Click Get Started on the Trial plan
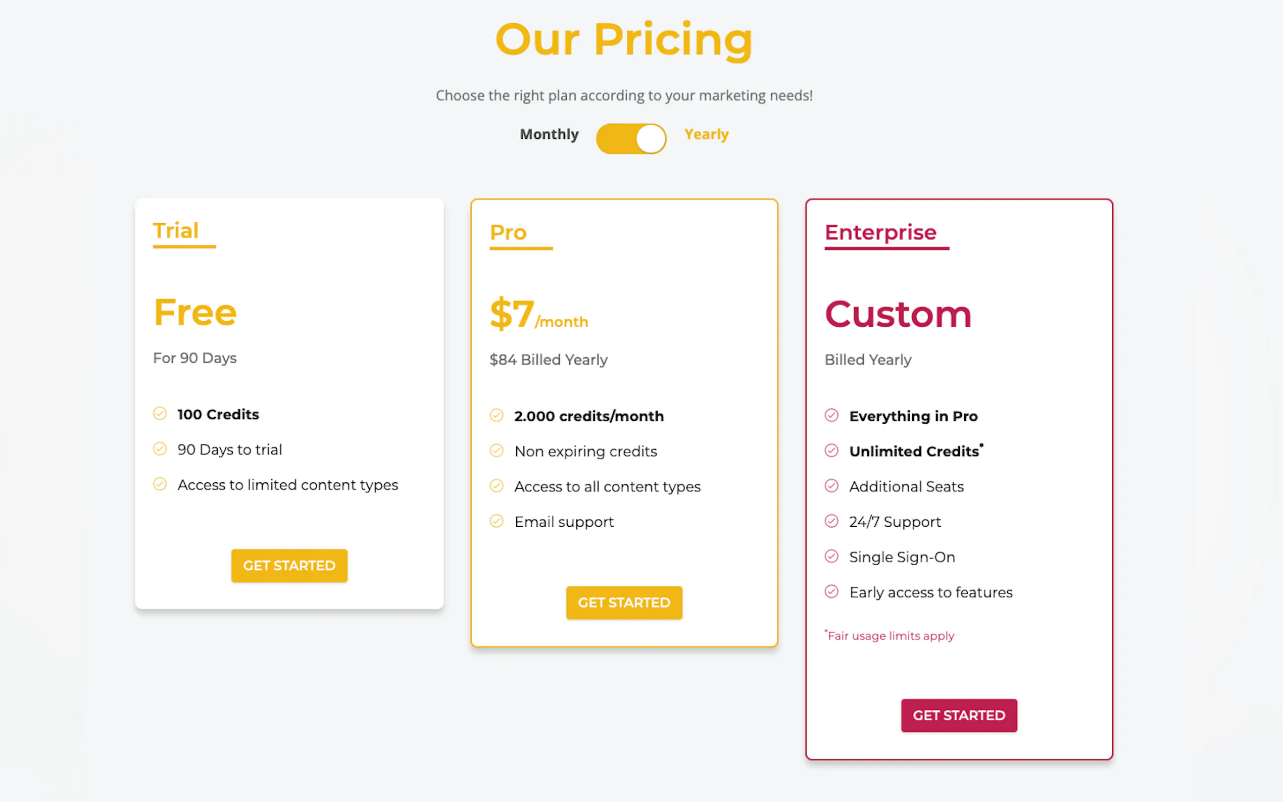This screenshot has height=802, width=1283. click(289, 566)
